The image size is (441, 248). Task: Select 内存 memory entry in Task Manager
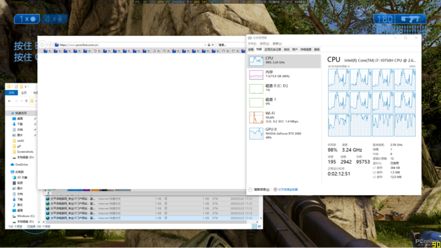click(x=284, y=75)
